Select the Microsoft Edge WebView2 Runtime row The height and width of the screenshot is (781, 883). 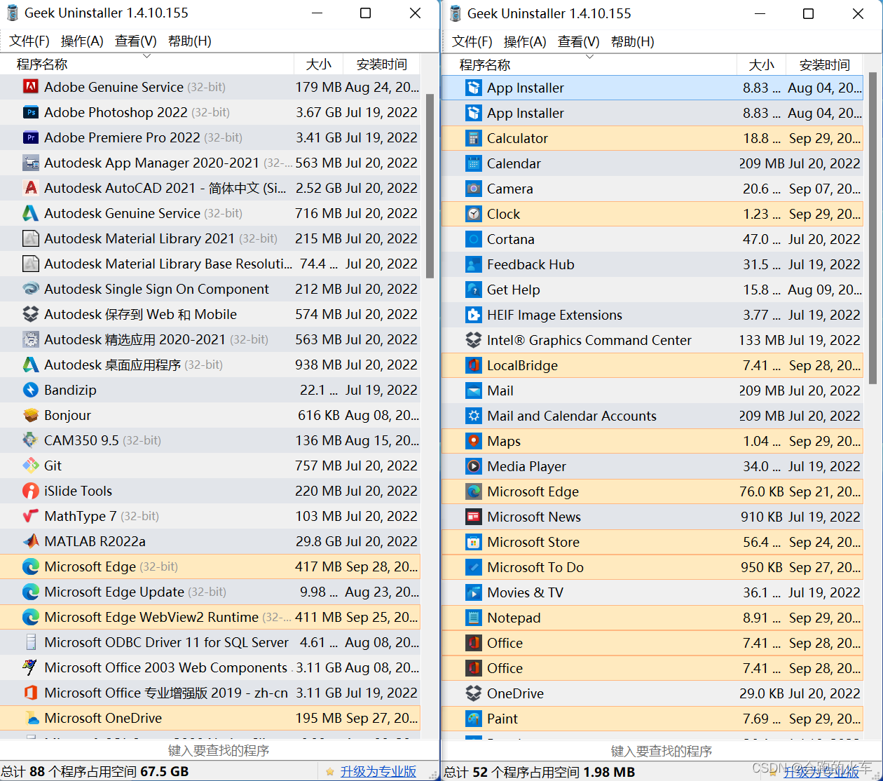pyautogui.click(x=210, y=617)
